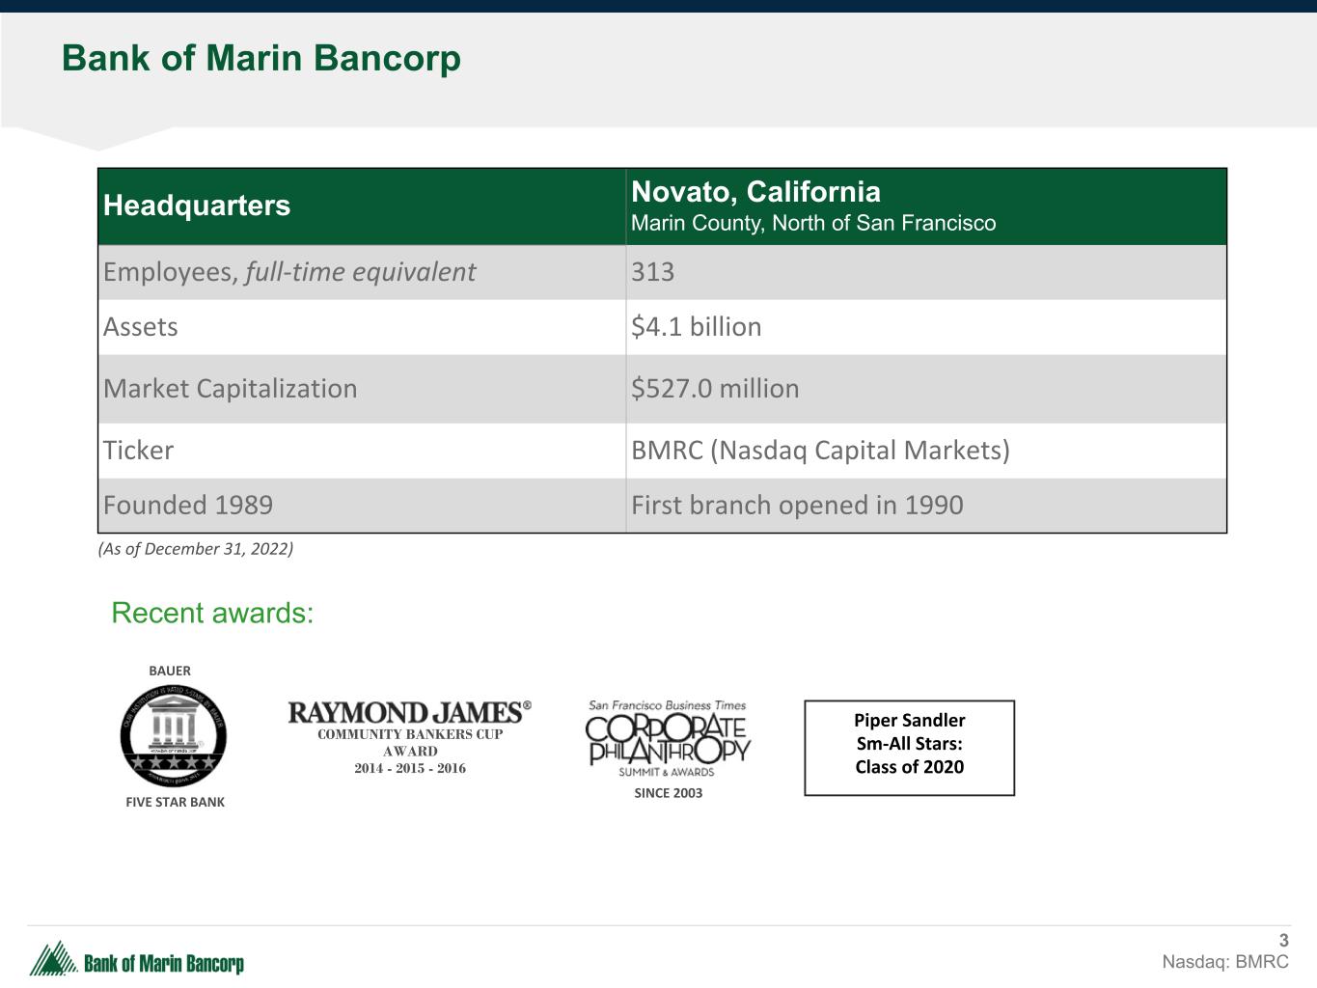This screenshot has width=1317, height=988.
Task: Select the Corporate Philanthropy awards logo
Action: [x=668, y=740]
